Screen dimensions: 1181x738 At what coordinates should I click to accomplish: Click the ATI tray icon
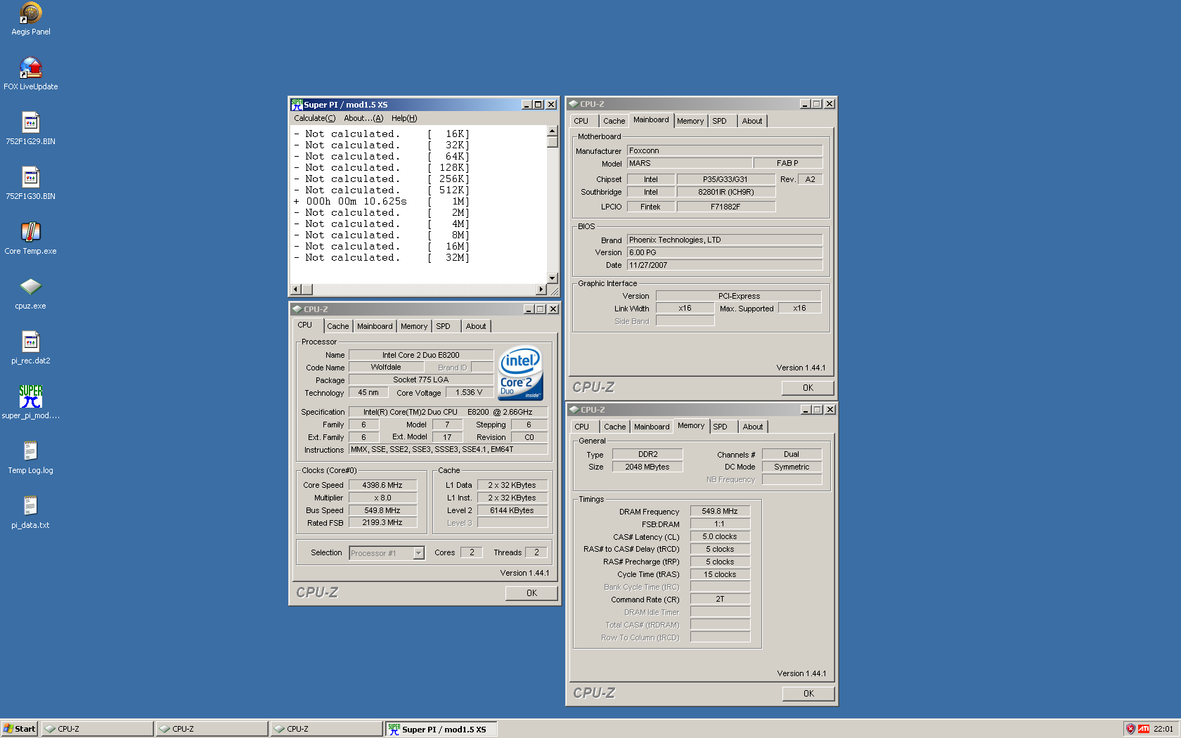[x=1144, y=729]
